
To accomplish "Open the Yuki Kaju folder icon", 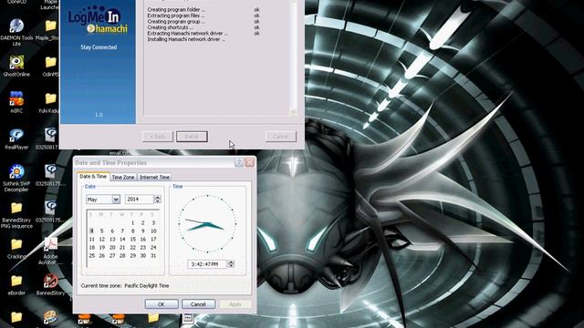I will tap(51, 98).
